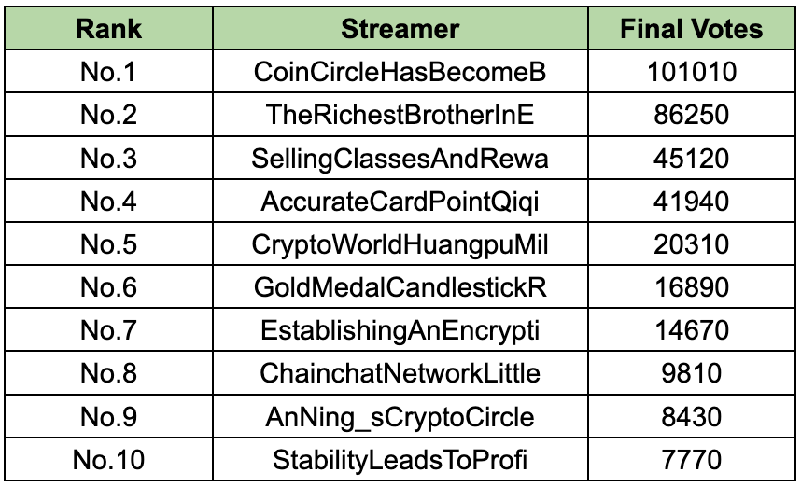
Task: Select the 8430 votes value
Action: [x=692, y=416]
